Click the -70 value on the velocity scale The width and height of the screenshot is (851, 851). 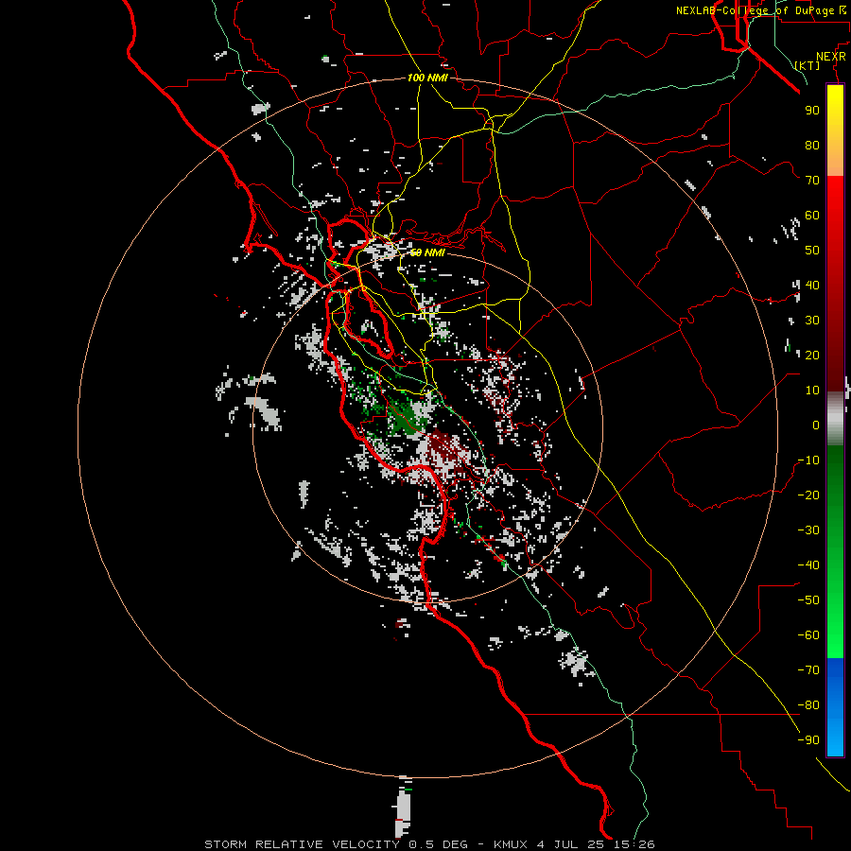808,670
